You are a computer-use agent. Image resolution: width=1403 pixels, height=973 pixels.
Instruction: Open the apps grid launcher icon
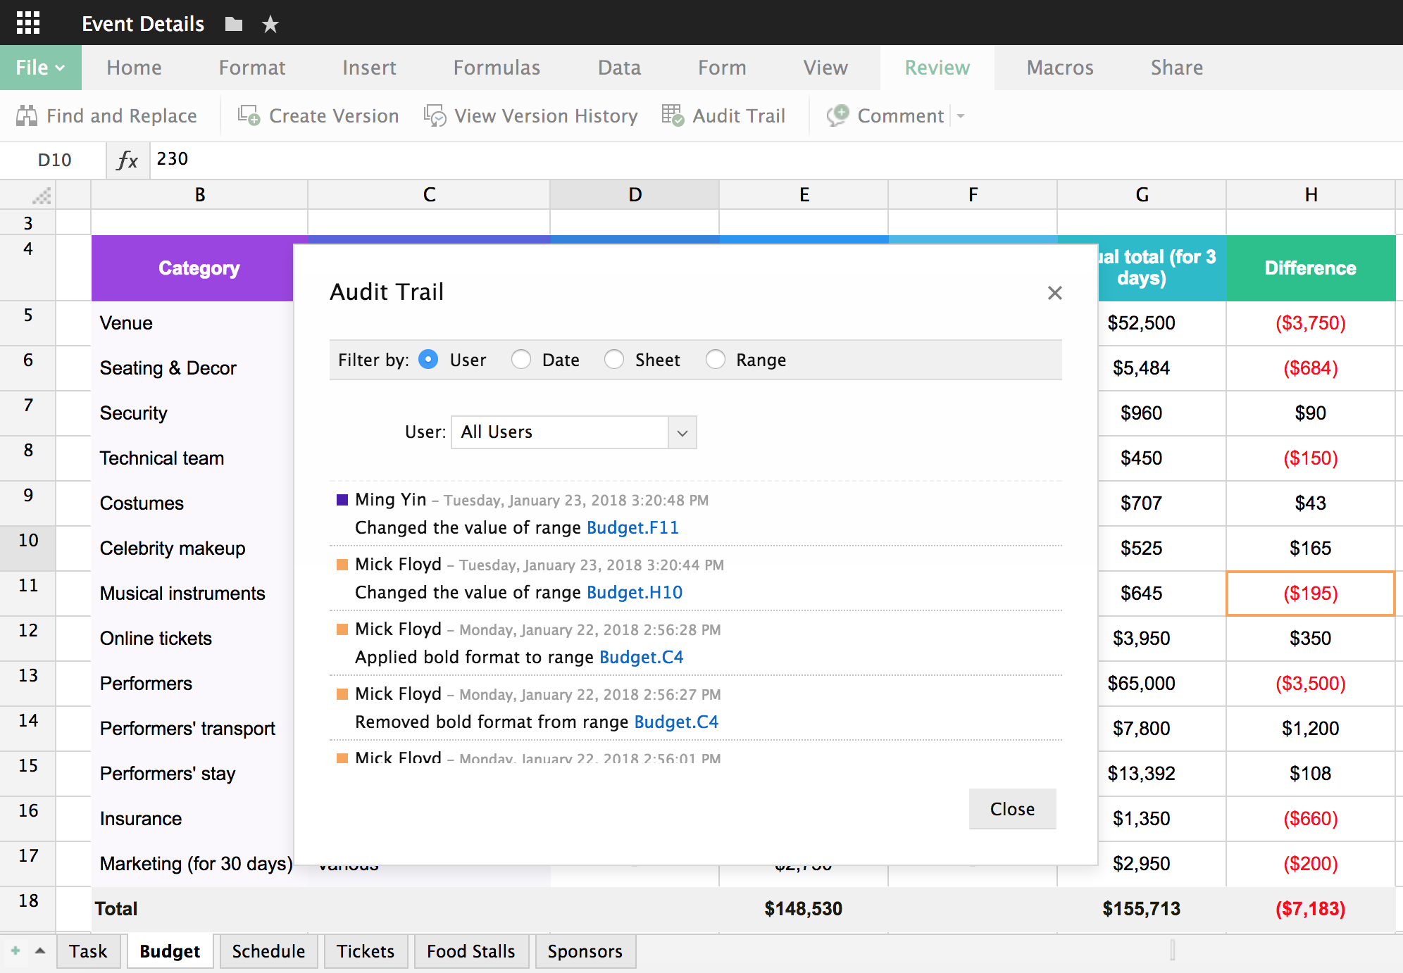28,23
